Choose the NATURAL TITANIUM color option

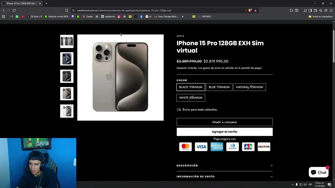point(250,87)
